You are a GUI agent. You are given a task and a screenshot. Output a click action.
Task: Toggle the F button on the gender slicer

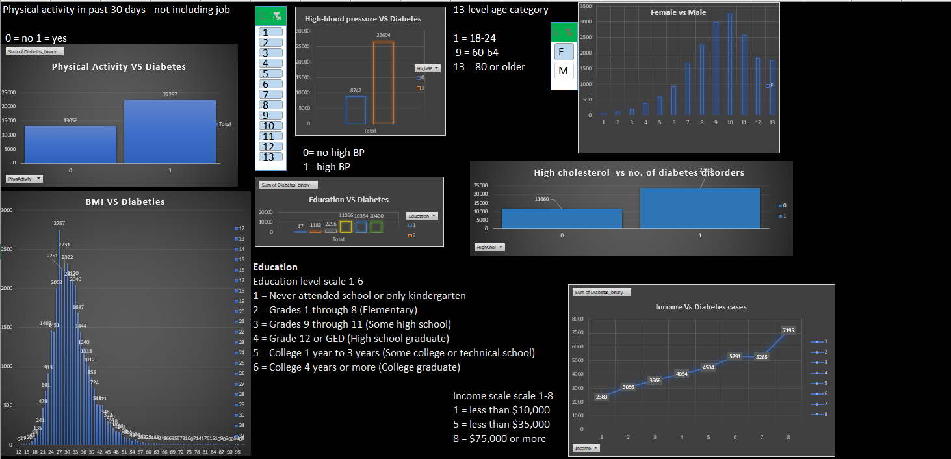[x=563, y=51]
